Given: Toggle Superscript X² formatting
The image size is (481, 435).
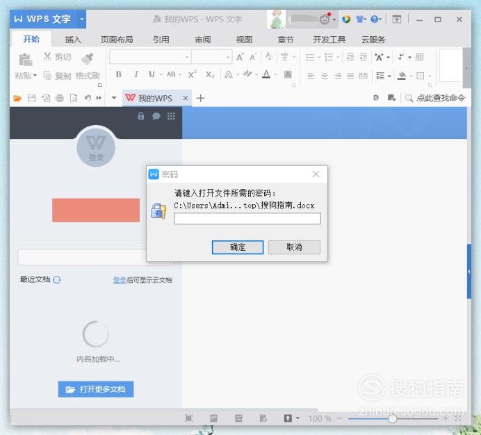Looking at the screenshot, I should click(x=192, y=74).
